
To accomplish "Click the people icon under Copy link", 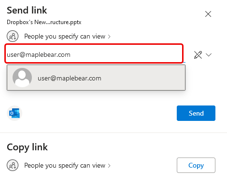I will 13,165.
